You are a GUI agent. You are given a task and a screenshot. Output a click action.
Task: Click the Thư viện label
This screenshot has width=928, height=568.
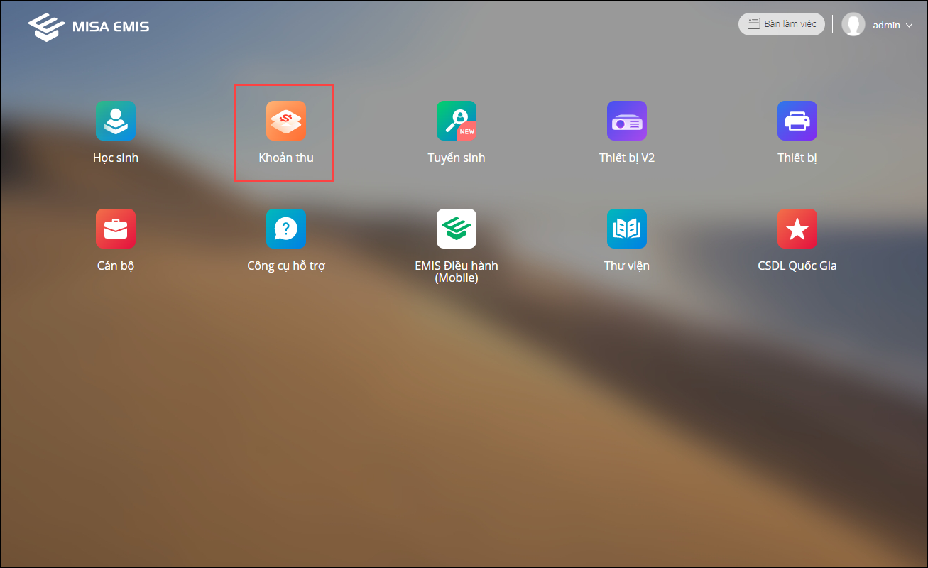627,266
